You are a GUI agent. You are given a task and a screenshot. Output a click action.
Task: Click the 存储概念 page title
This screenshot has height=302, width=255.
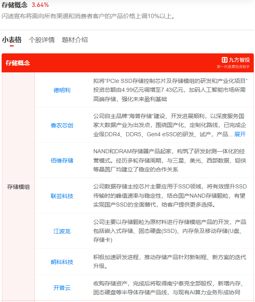click(15, 5)
